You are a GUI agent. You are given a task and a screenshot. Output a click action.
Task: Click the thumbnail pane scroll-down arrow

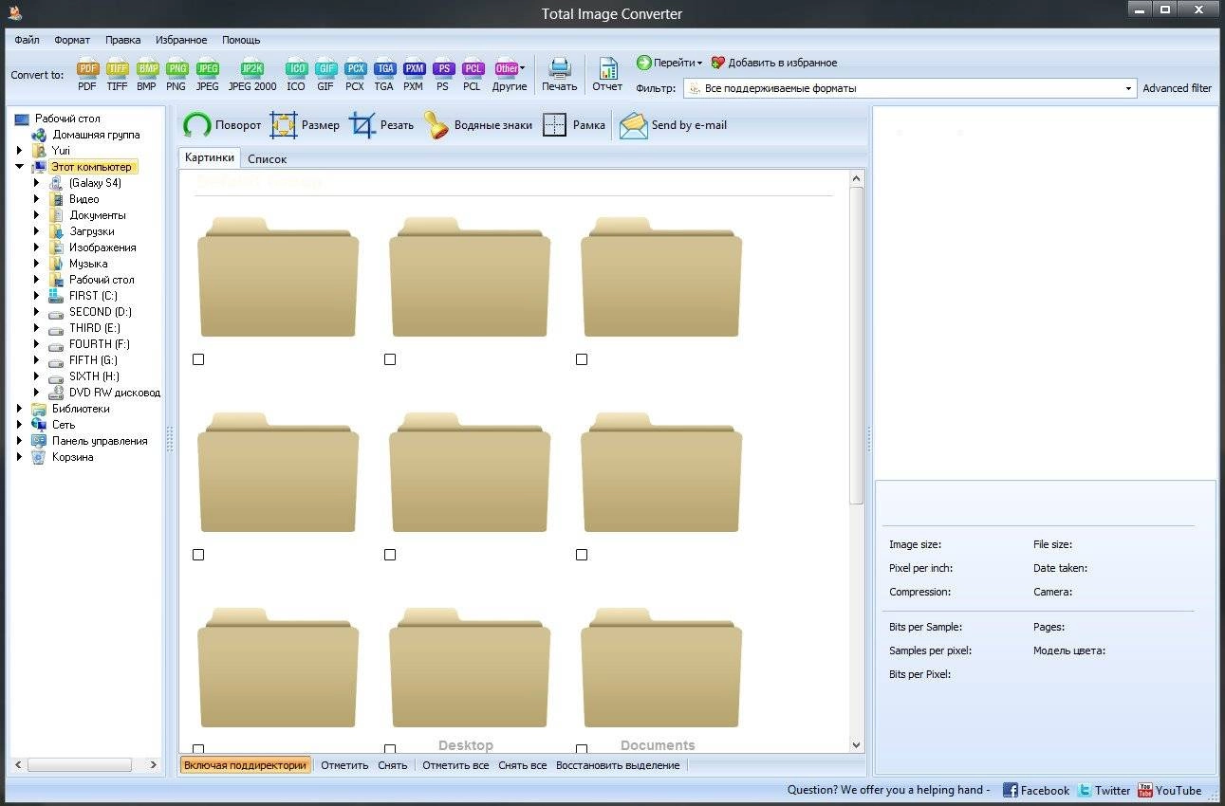[x=857, y=745]
